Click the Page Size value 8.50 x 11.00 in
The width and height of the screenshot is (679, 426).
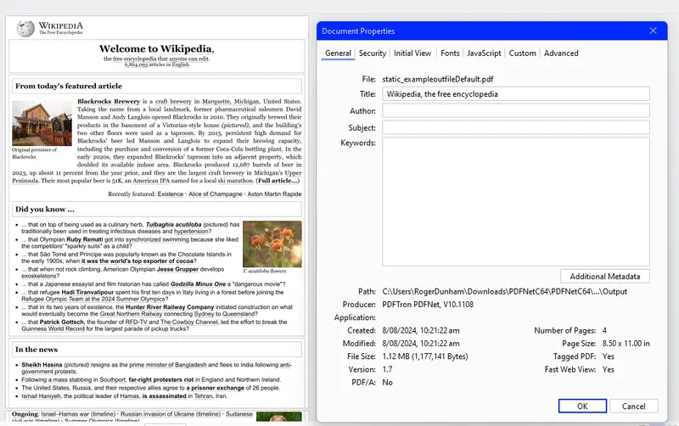[626, 344]
